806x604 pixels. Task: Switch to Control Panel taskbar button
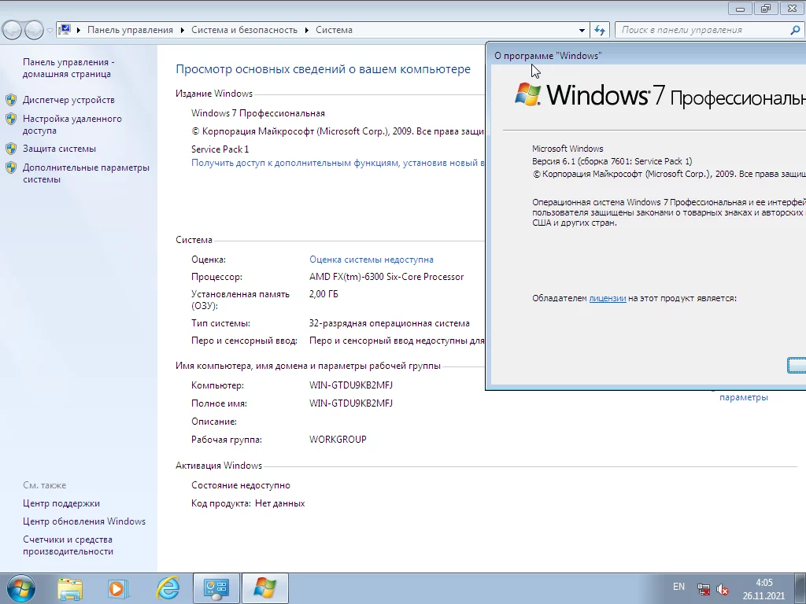point(216,588)
